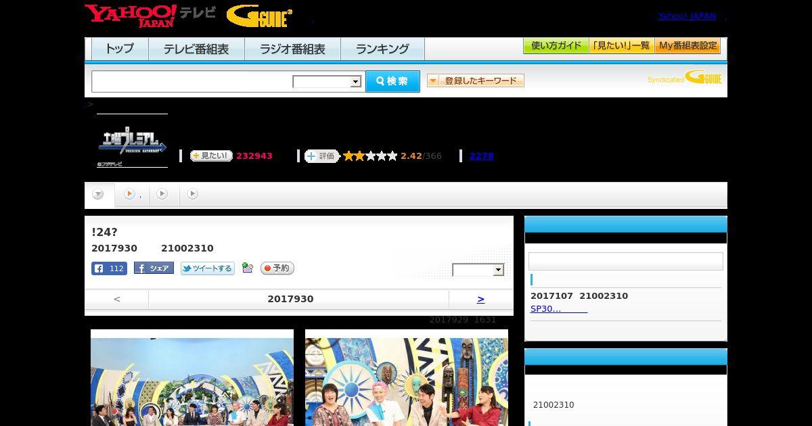Open the ラジオ番組表 tab

tap(292, 49)
